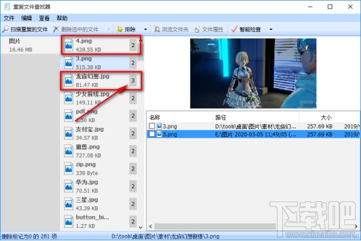
Task: Click the app icon in the title bar
Action: (7, 7)
